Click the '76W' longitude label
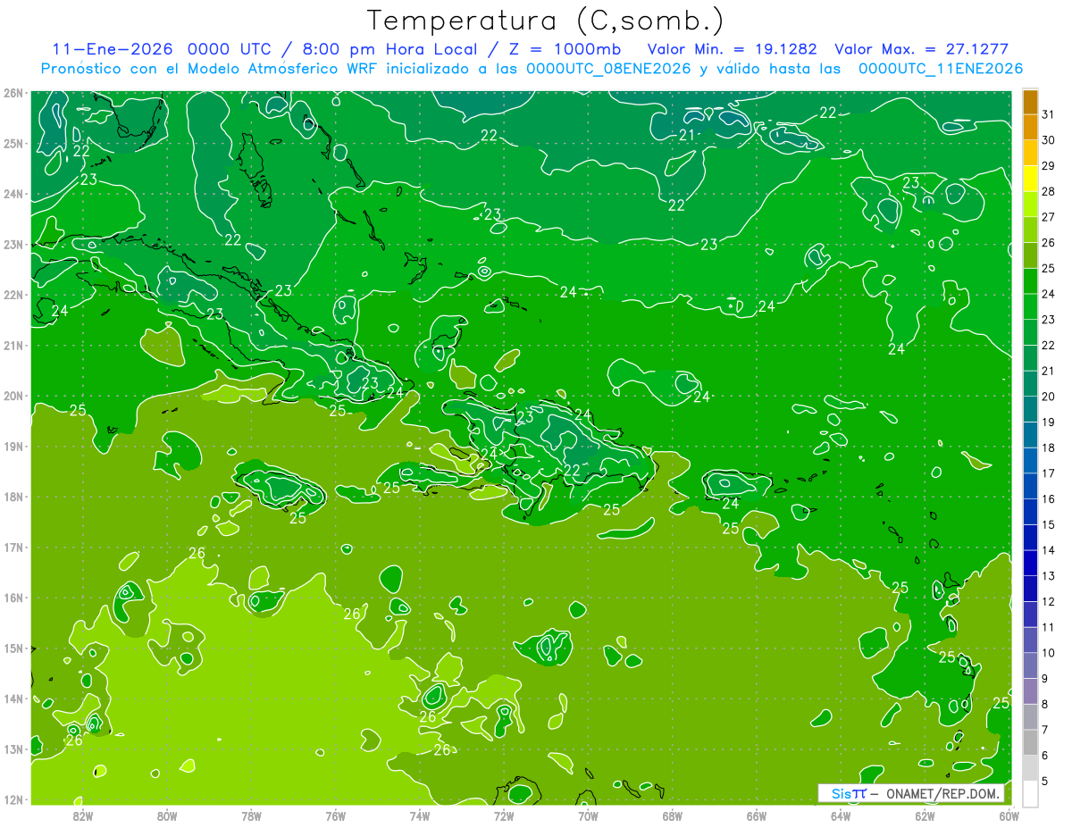The width and height of the screenshot is (1072, 828). click(x=336, y=815)
